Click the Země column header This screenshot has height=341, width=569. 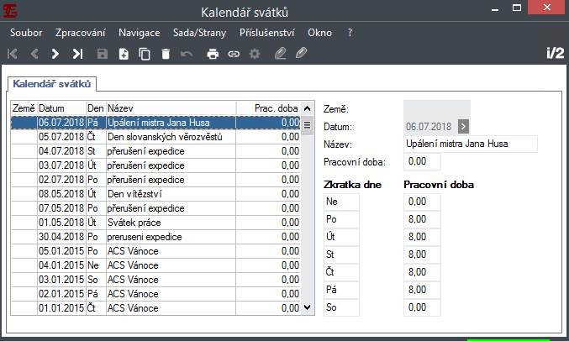(x=24, y=108)
